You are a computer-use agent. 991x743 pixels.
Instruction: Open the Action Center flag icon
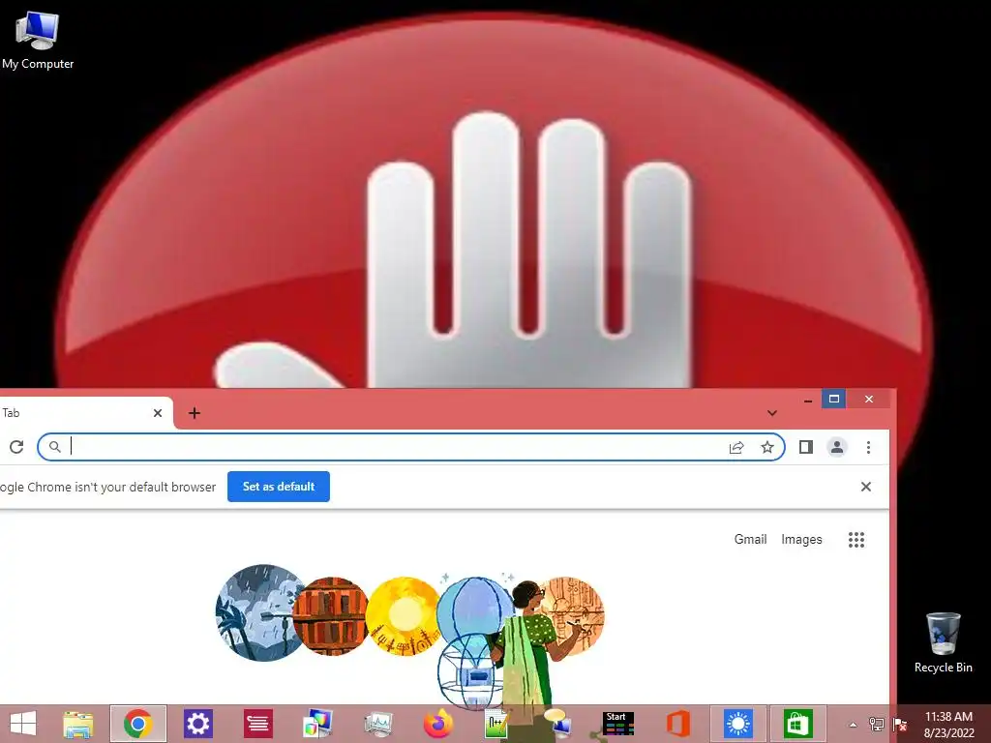coord(900,725)
